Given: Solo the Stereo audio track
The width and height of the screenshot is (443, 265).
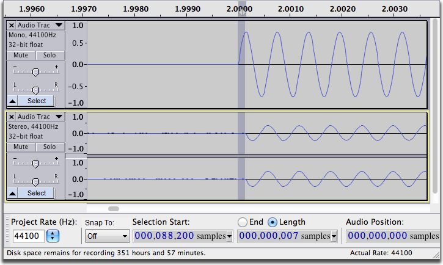Looking at the screenshot, I should 49,147.
